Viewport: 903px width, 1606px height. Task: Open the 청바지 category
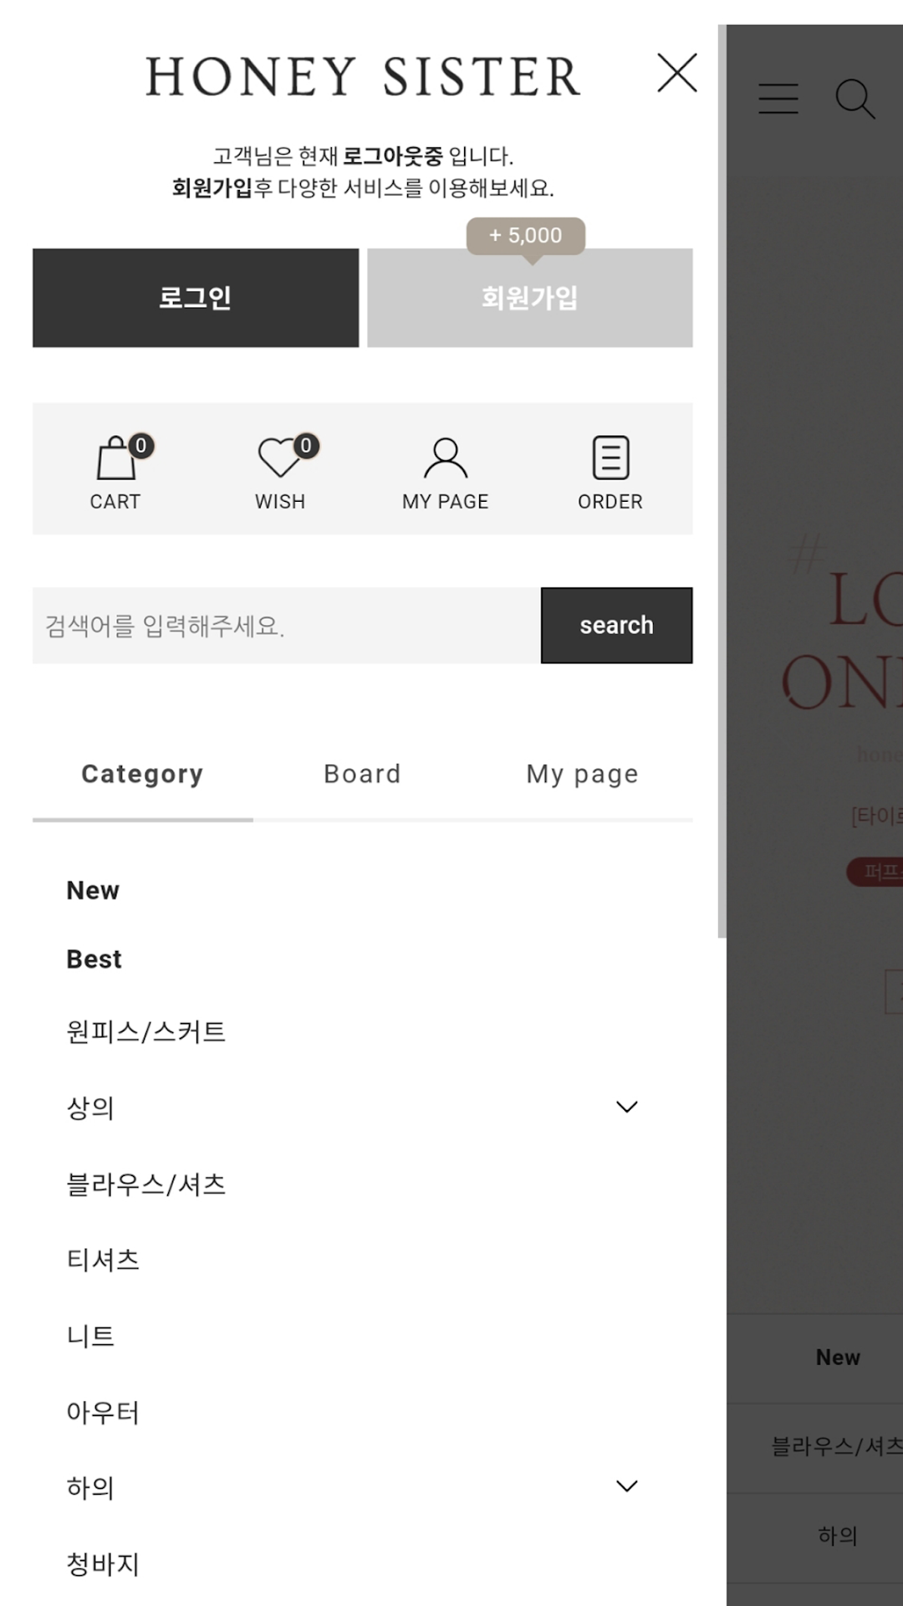103,1564
